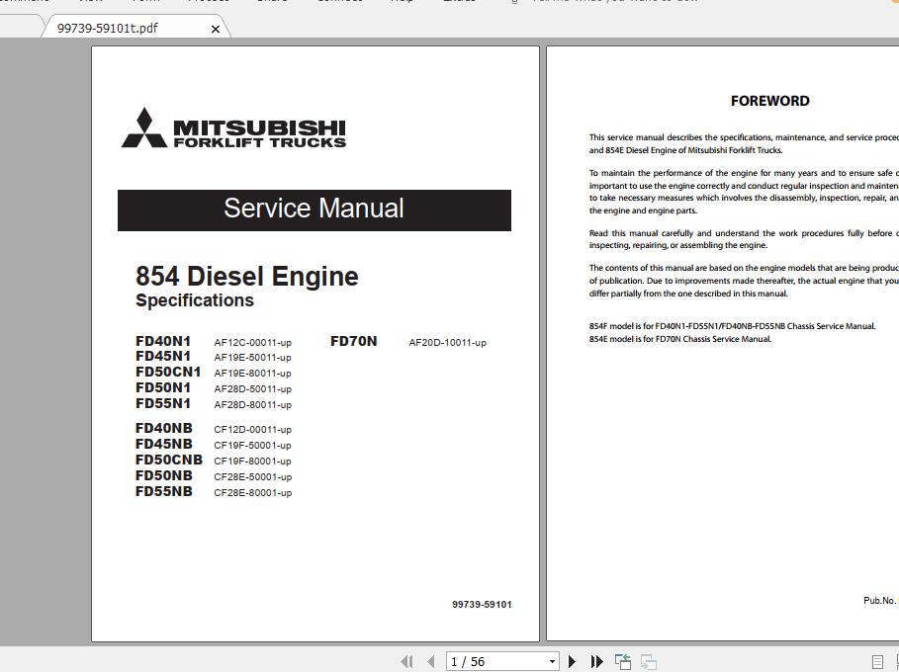Jump to the last page
Screen dimensions: 899x672
pos(596,662)
